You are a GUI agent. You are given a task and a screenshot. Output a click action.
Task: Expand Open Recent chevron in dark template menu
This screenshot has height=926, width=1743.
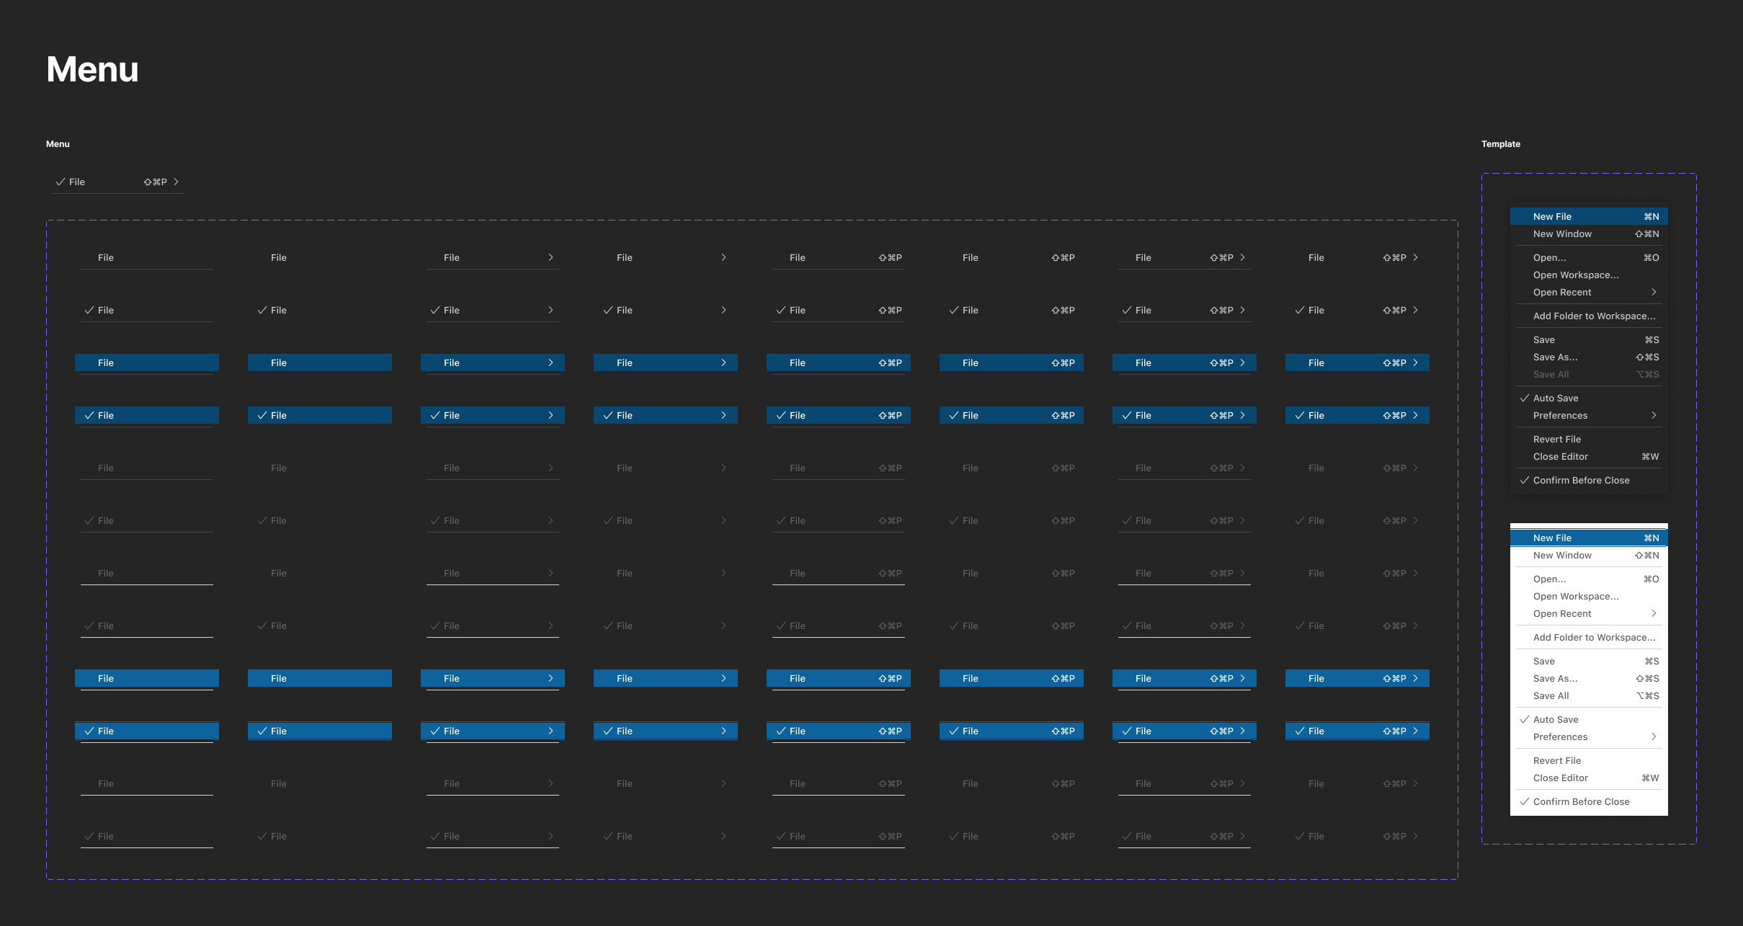point(1654,293)
